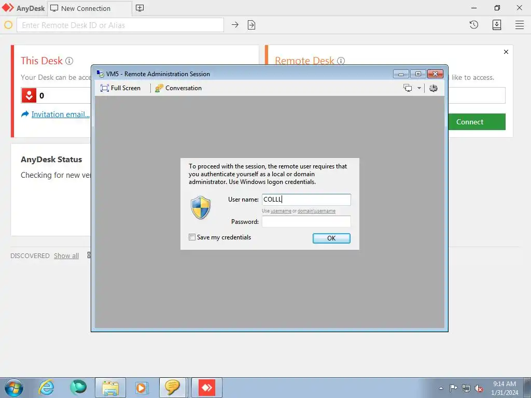This screenshot has width=531, height=398.
Task: Open Internet Explorer from the taskbar
Action: click(x=46, y=388)
